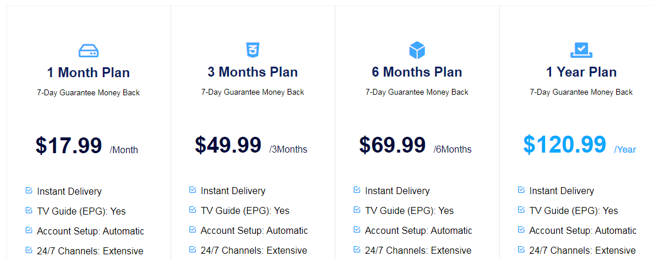
Task: Click the hard drive icon above 1 Month Plan
Action: pos(88,51)
